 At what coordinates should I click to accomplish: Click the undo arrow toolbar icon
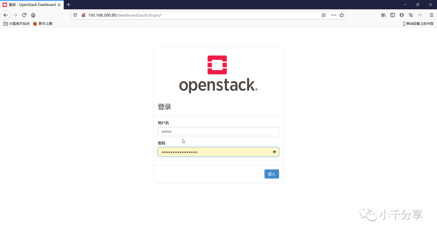420,15
